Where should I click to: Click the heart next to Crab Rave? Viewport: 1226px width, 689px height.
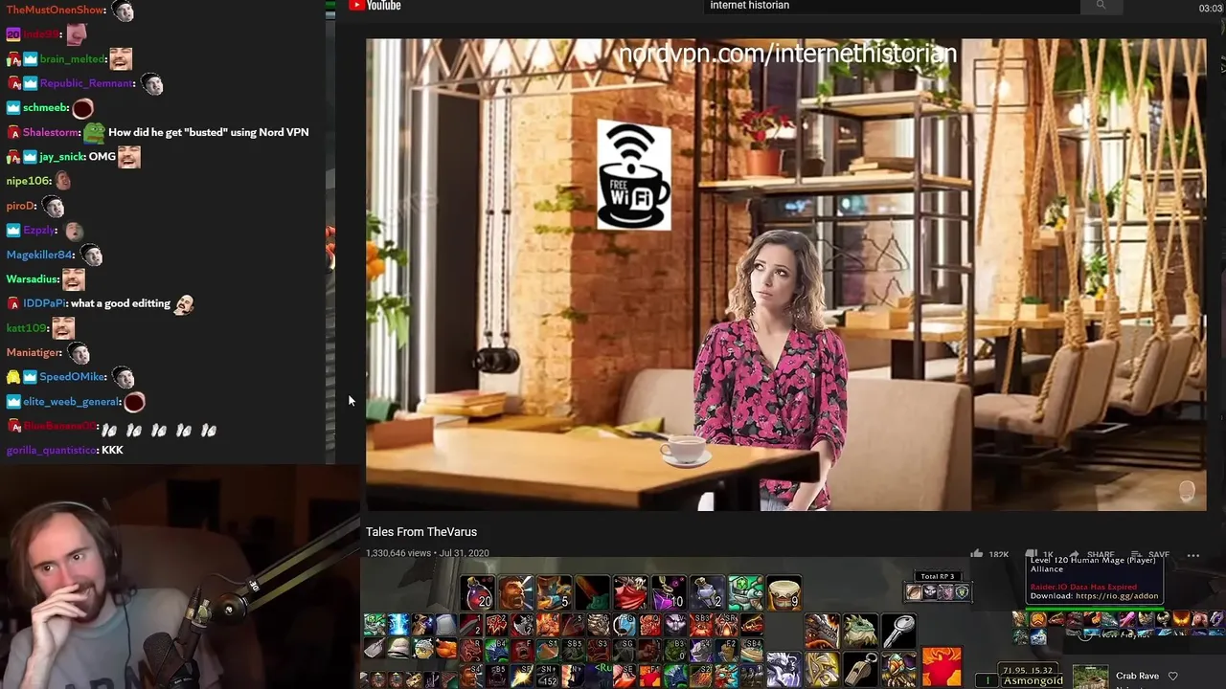pos(1172,676)
